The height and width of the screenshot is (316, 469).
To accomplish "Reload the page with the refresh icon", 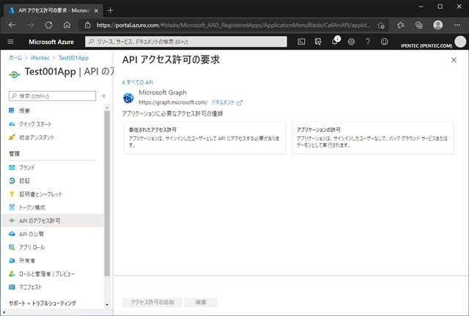I will coord(48,25).
